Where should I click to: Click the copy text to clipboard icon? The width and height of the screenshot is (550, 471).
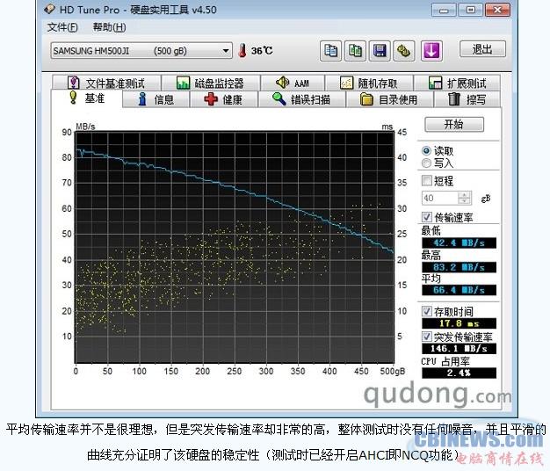tap(330, 51)
